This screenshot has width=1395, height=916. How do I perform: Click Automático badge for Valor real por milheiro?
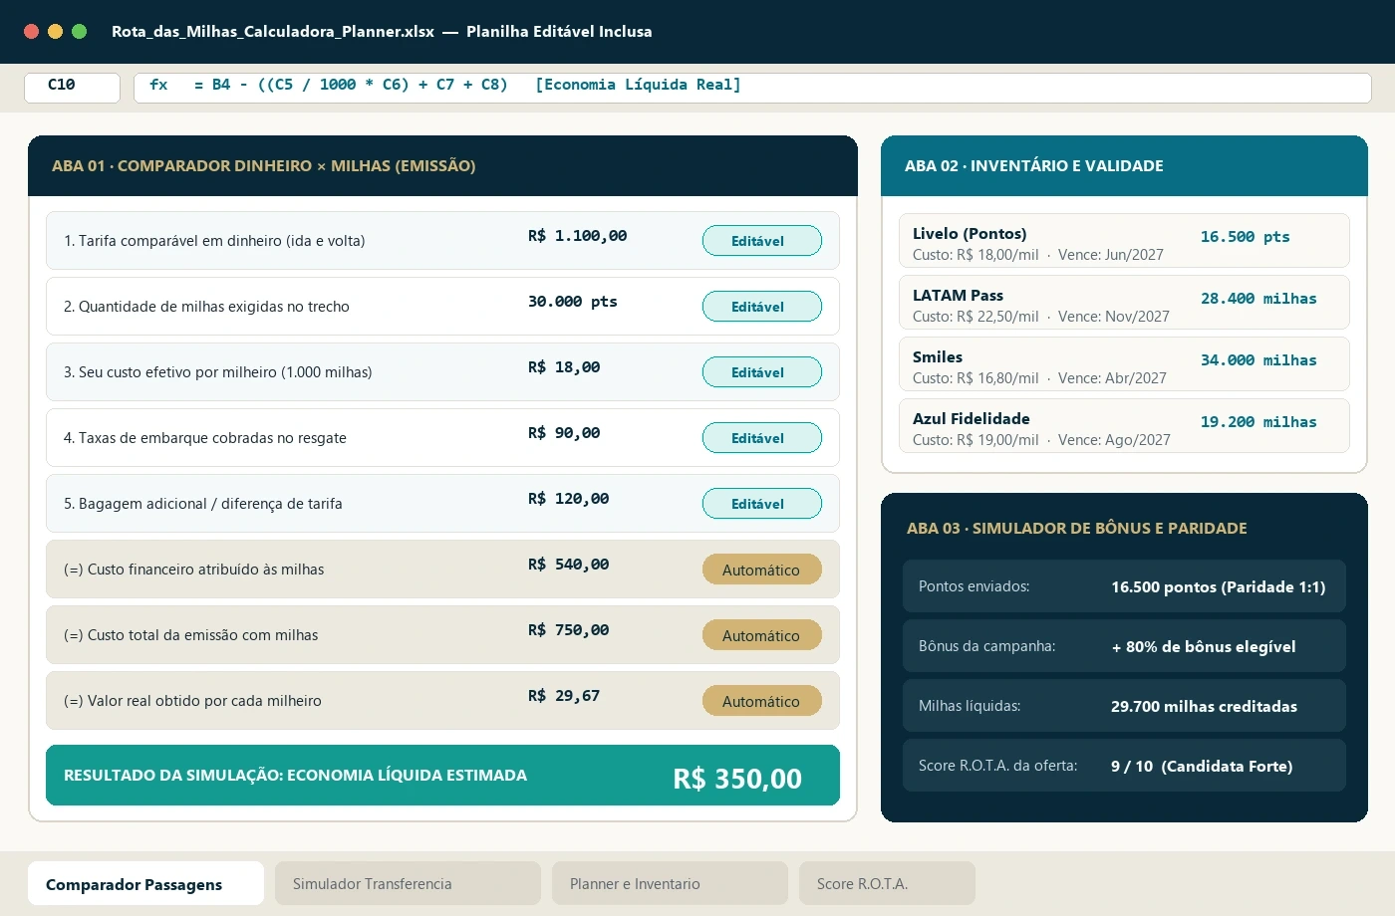762,701
